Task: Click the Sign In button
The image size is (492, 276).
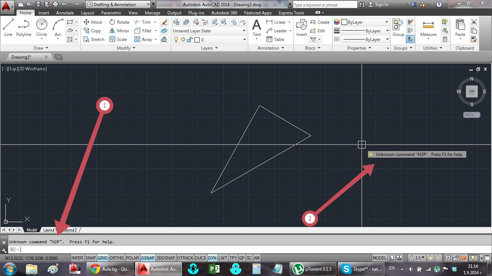Action: pos(381,5)
